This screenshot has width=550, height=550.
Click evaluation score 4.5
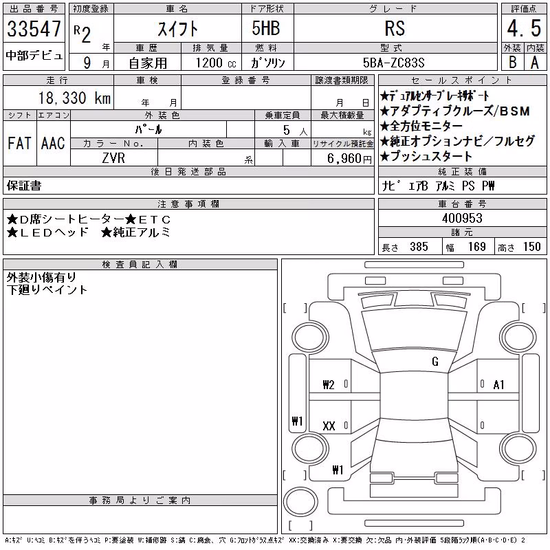tap(524, 28)
